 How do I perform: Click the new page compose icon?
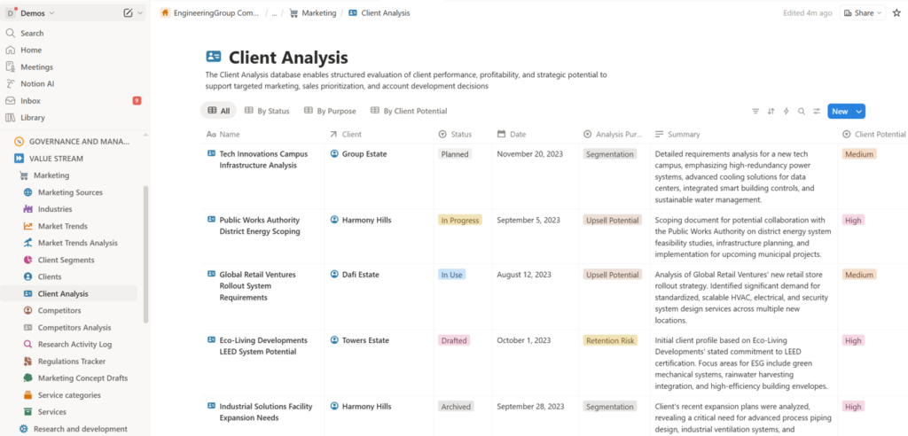(129, 13)
